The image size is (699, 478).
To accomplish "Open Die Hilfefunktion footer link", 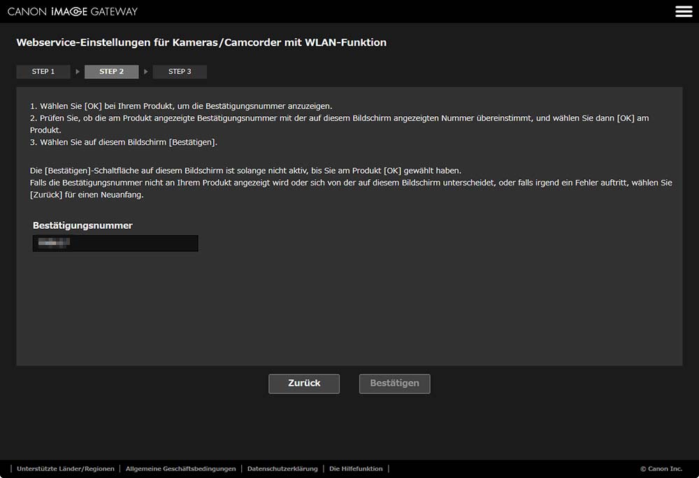I will click(356, 469).
